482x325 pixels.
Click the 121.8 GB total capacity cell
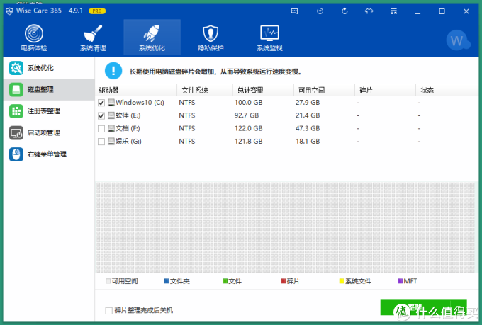(248, 142)
